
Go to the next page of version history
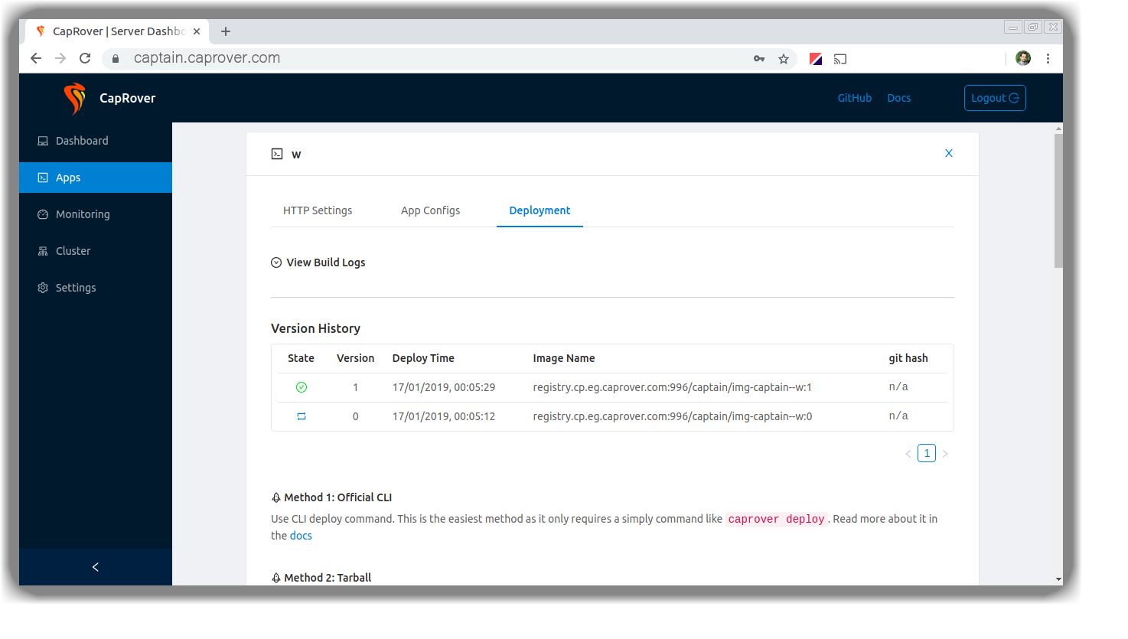945,454
